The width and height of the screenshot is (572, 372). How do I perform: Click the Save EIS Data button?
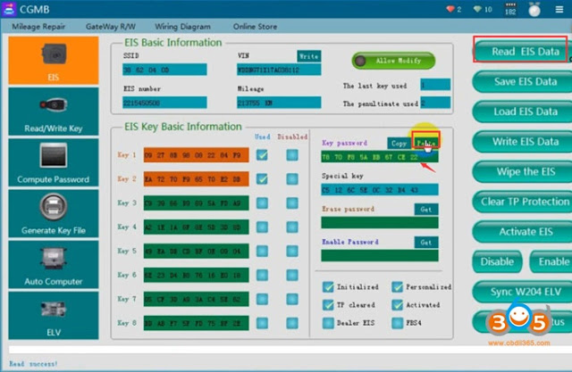525,81
